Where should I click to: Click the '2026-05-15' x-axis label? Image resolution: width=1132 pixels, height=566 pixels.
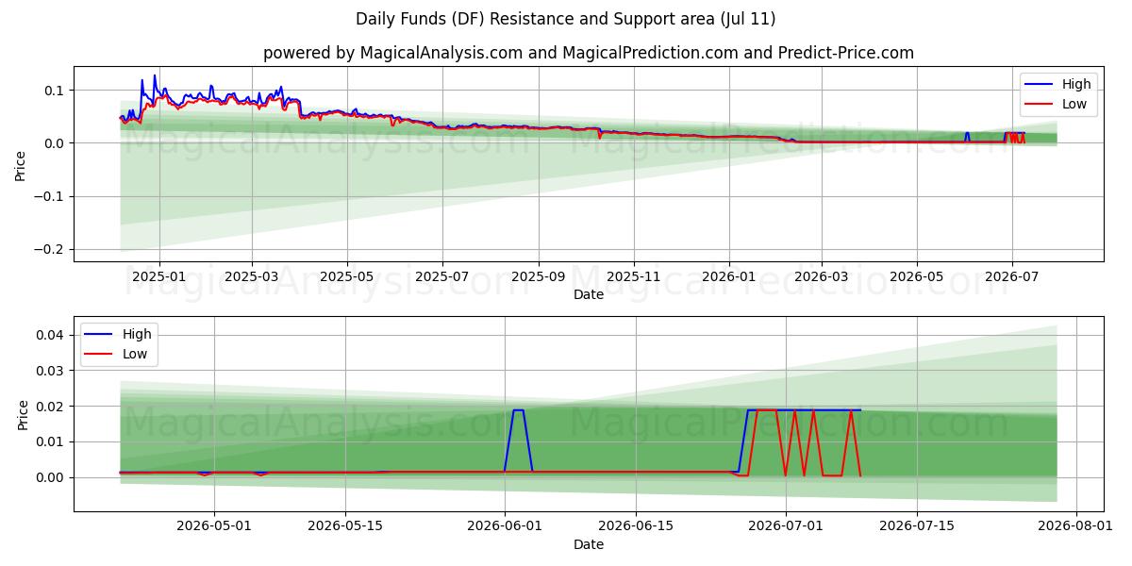pyautogui.click(x=344, y=527)
